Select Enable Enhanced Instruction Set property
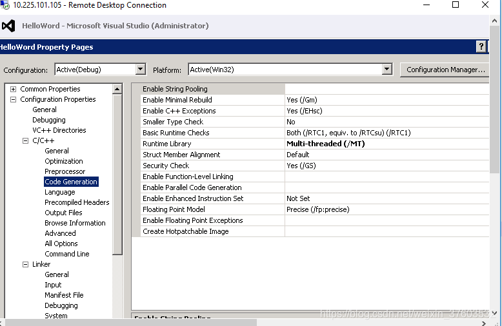 click(x=212, y=198)
